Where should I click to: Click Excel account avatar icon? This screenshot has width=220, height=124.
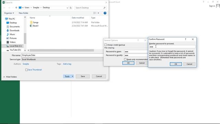point(218,6)
